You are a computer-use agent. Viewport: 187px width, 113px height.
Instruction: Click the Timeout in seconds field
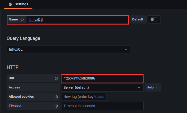tap(102, 106)
